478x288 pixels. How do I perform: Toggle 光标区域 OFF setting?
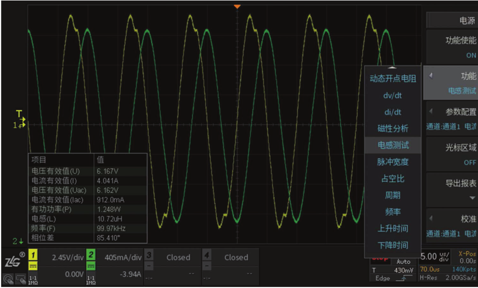tap(451, 154)
